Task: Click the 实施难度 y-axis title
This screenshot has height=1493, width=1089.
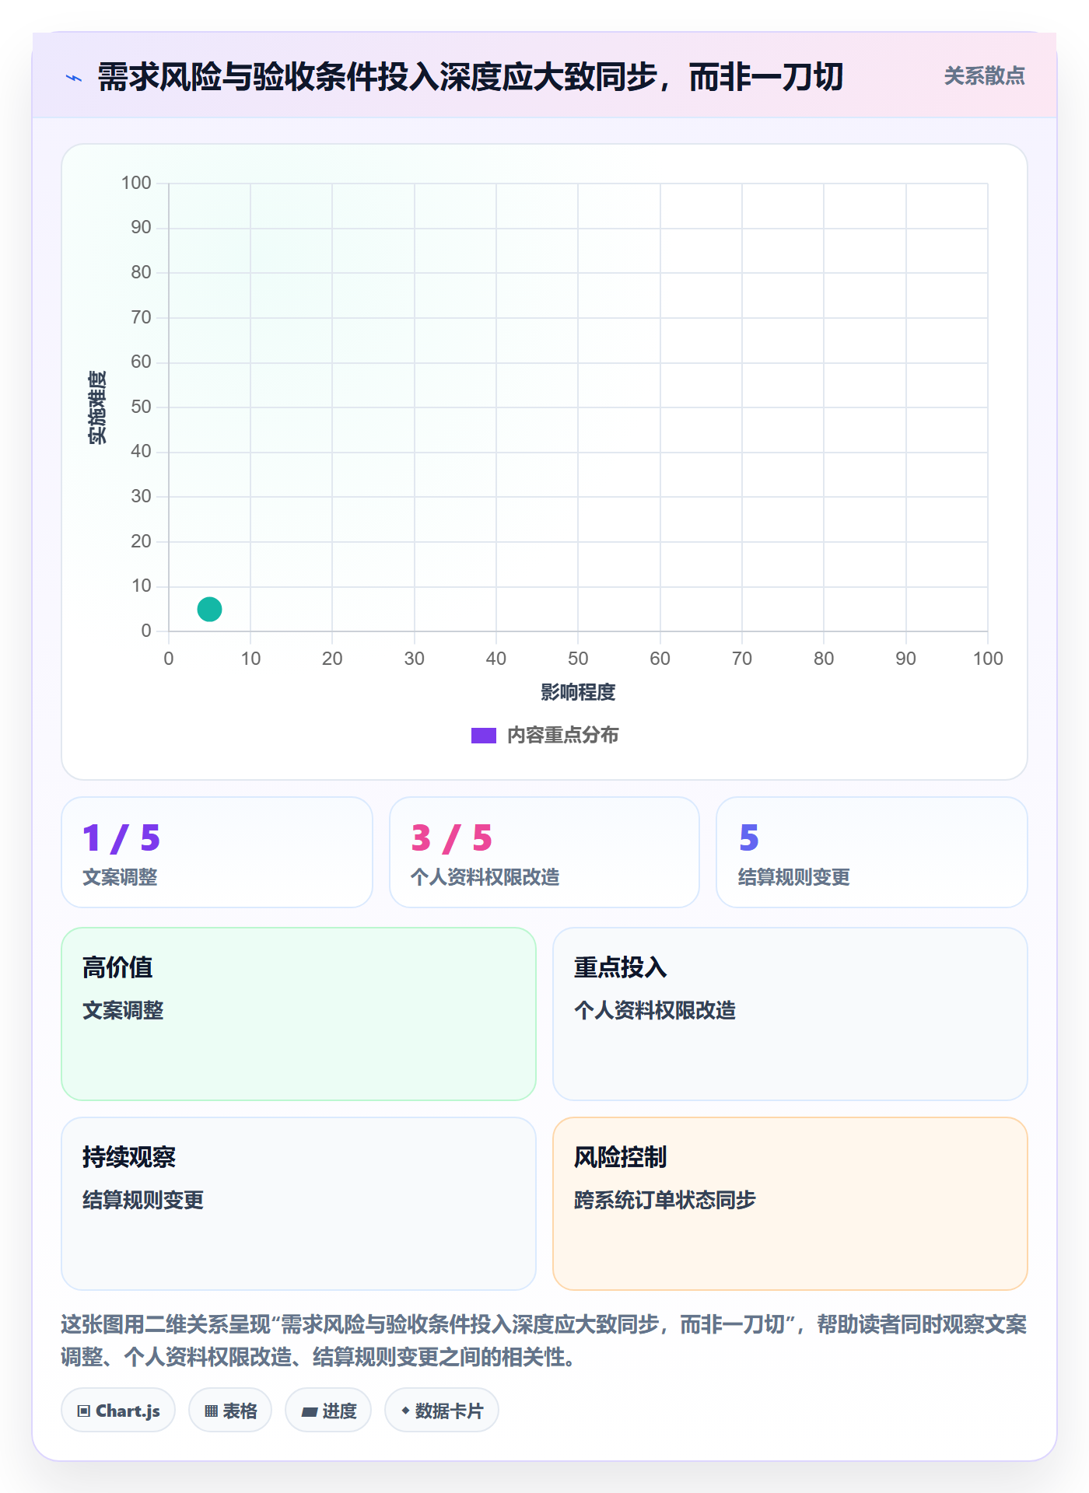Action: tap(97, 407)
